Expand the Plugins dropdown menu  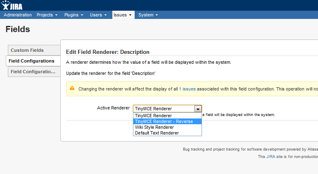coord(74,15)
